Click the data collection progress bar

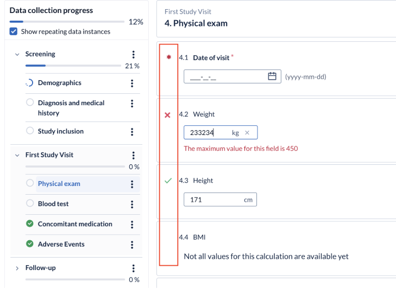67,22
